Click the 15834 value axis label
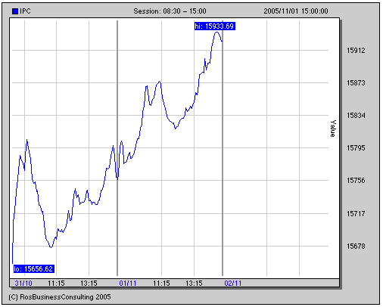383x307 pixels. 356,116
